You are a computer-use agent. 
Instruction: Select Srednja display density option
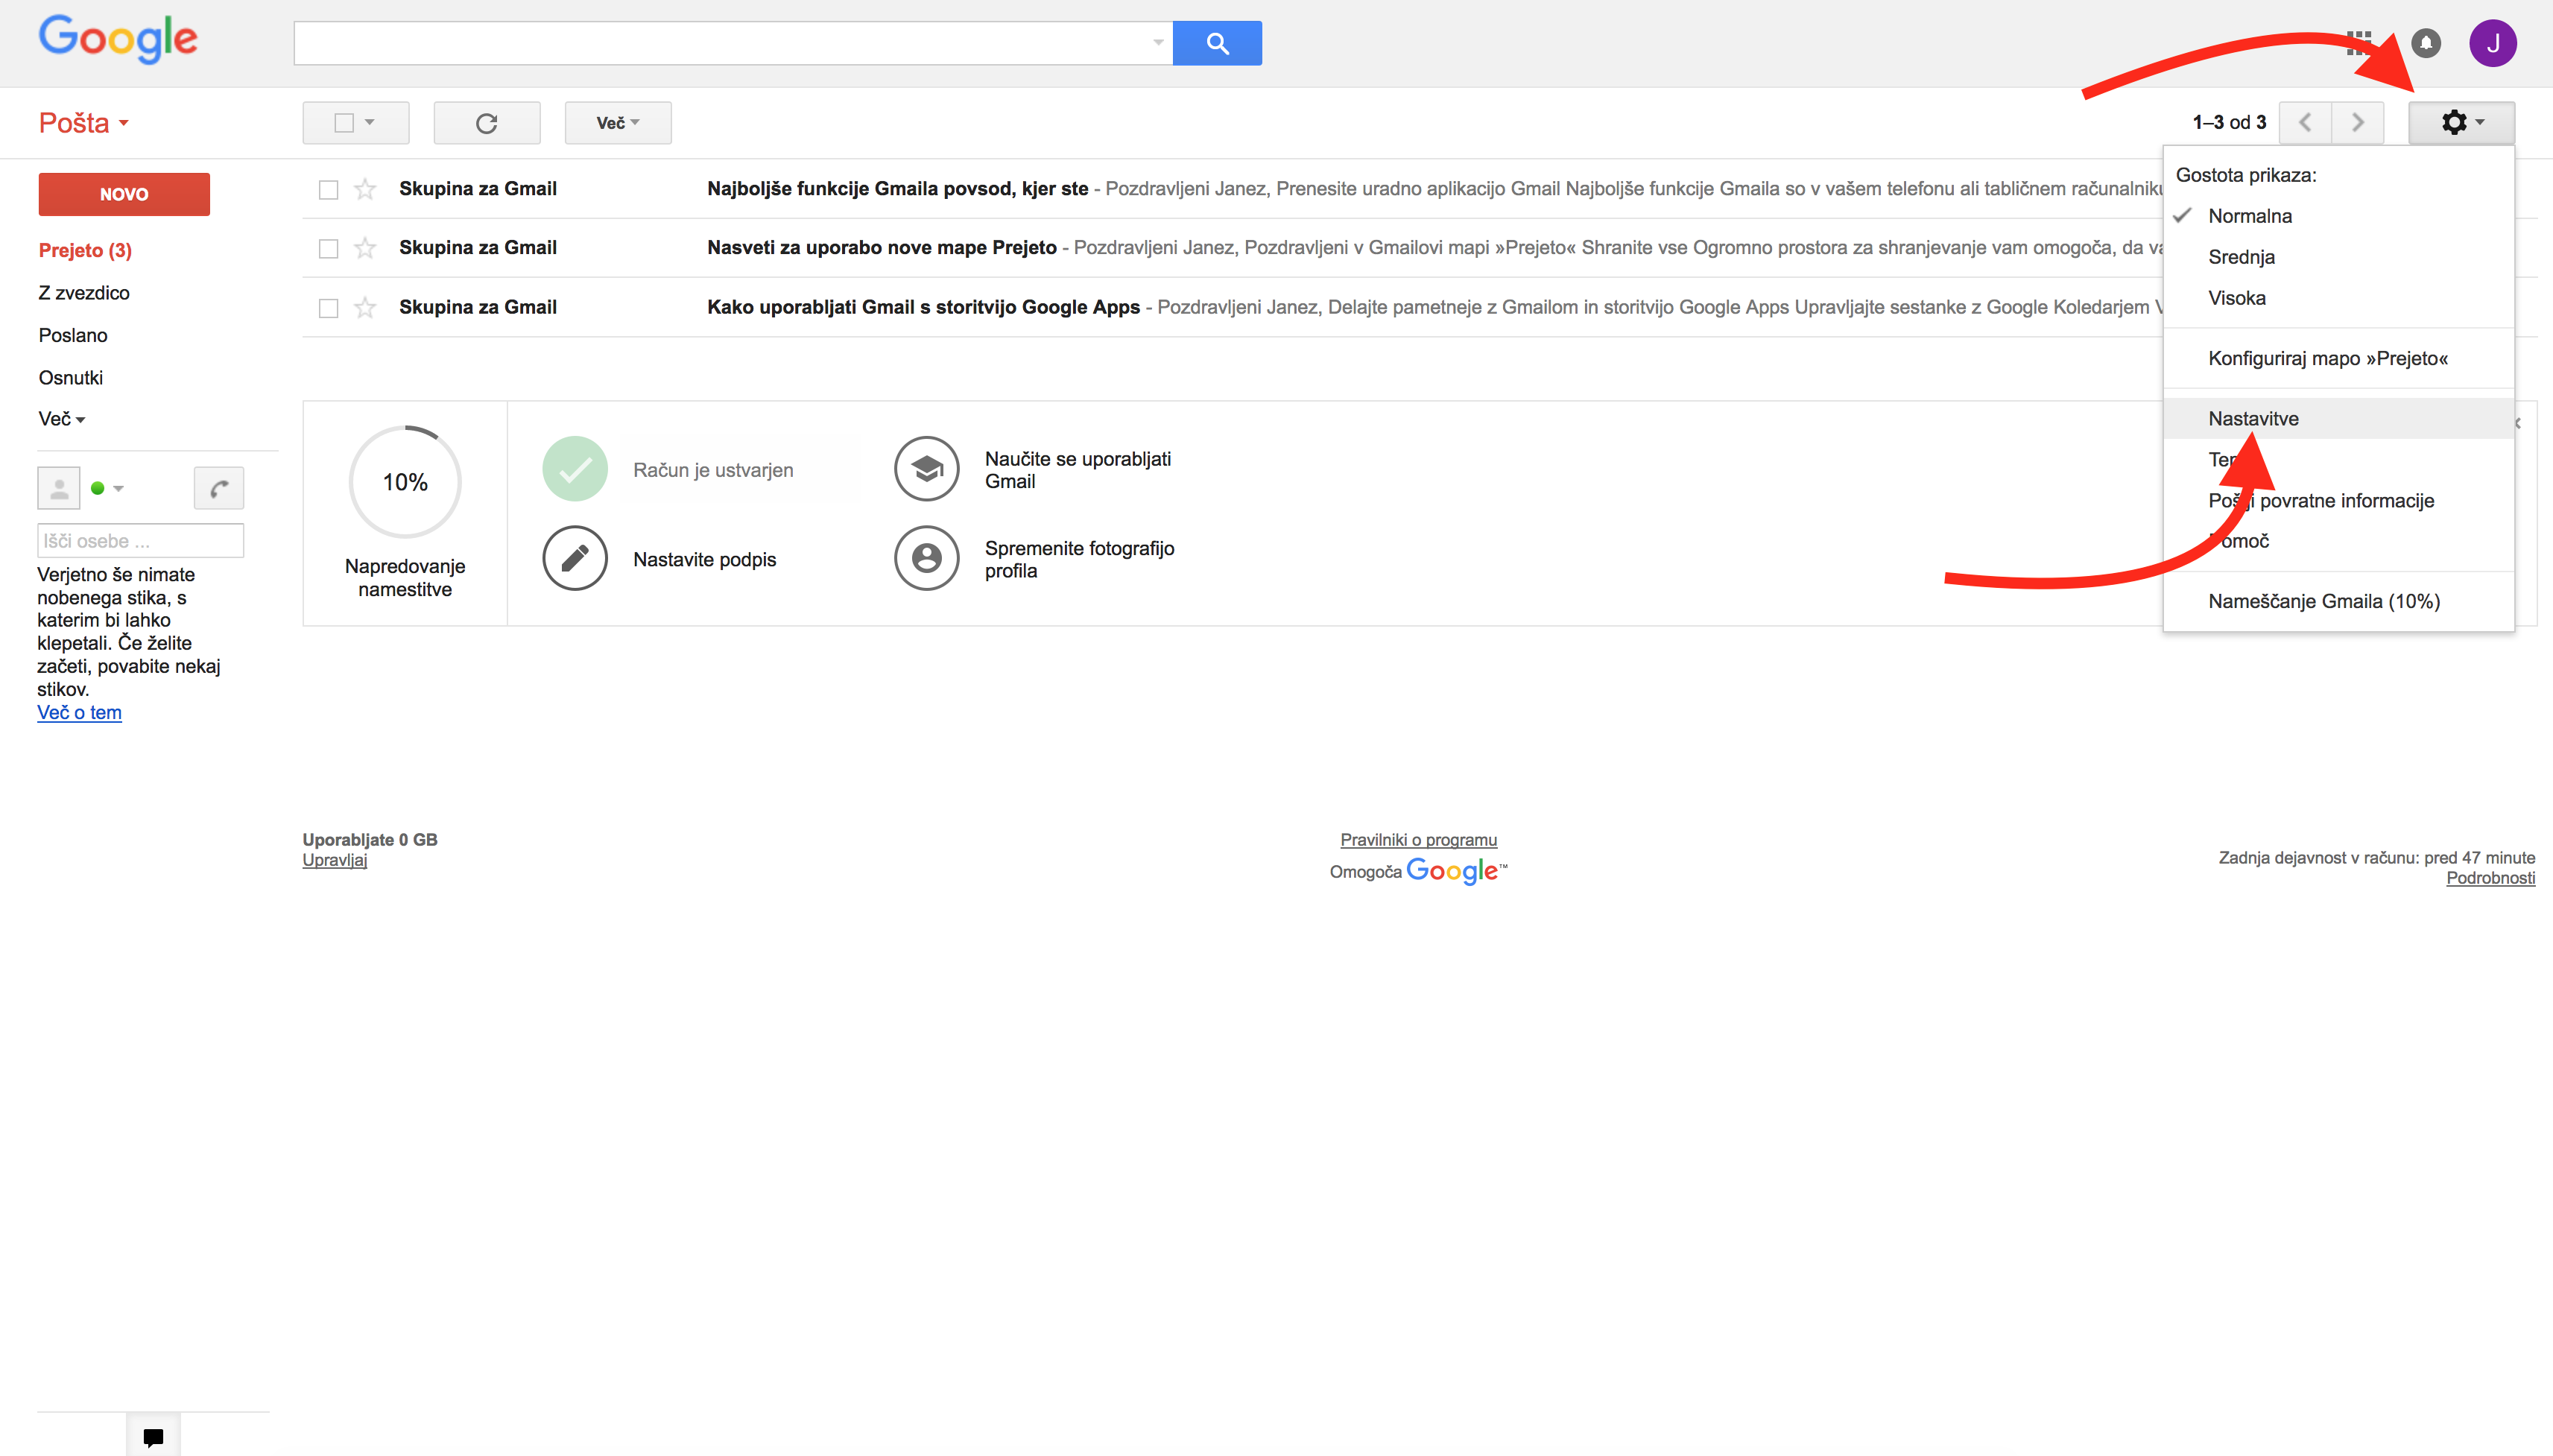[x=2241, y=257]
